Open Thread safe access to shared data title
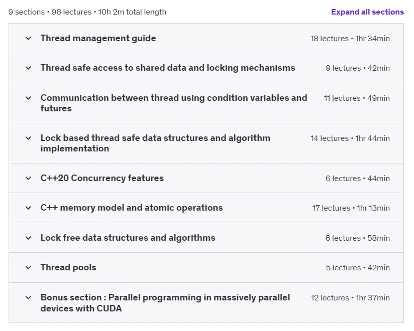 pos(168,68)
